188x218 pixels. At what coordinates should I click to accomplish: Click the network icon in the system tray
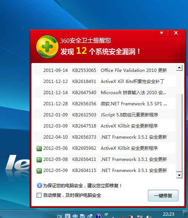140,217
